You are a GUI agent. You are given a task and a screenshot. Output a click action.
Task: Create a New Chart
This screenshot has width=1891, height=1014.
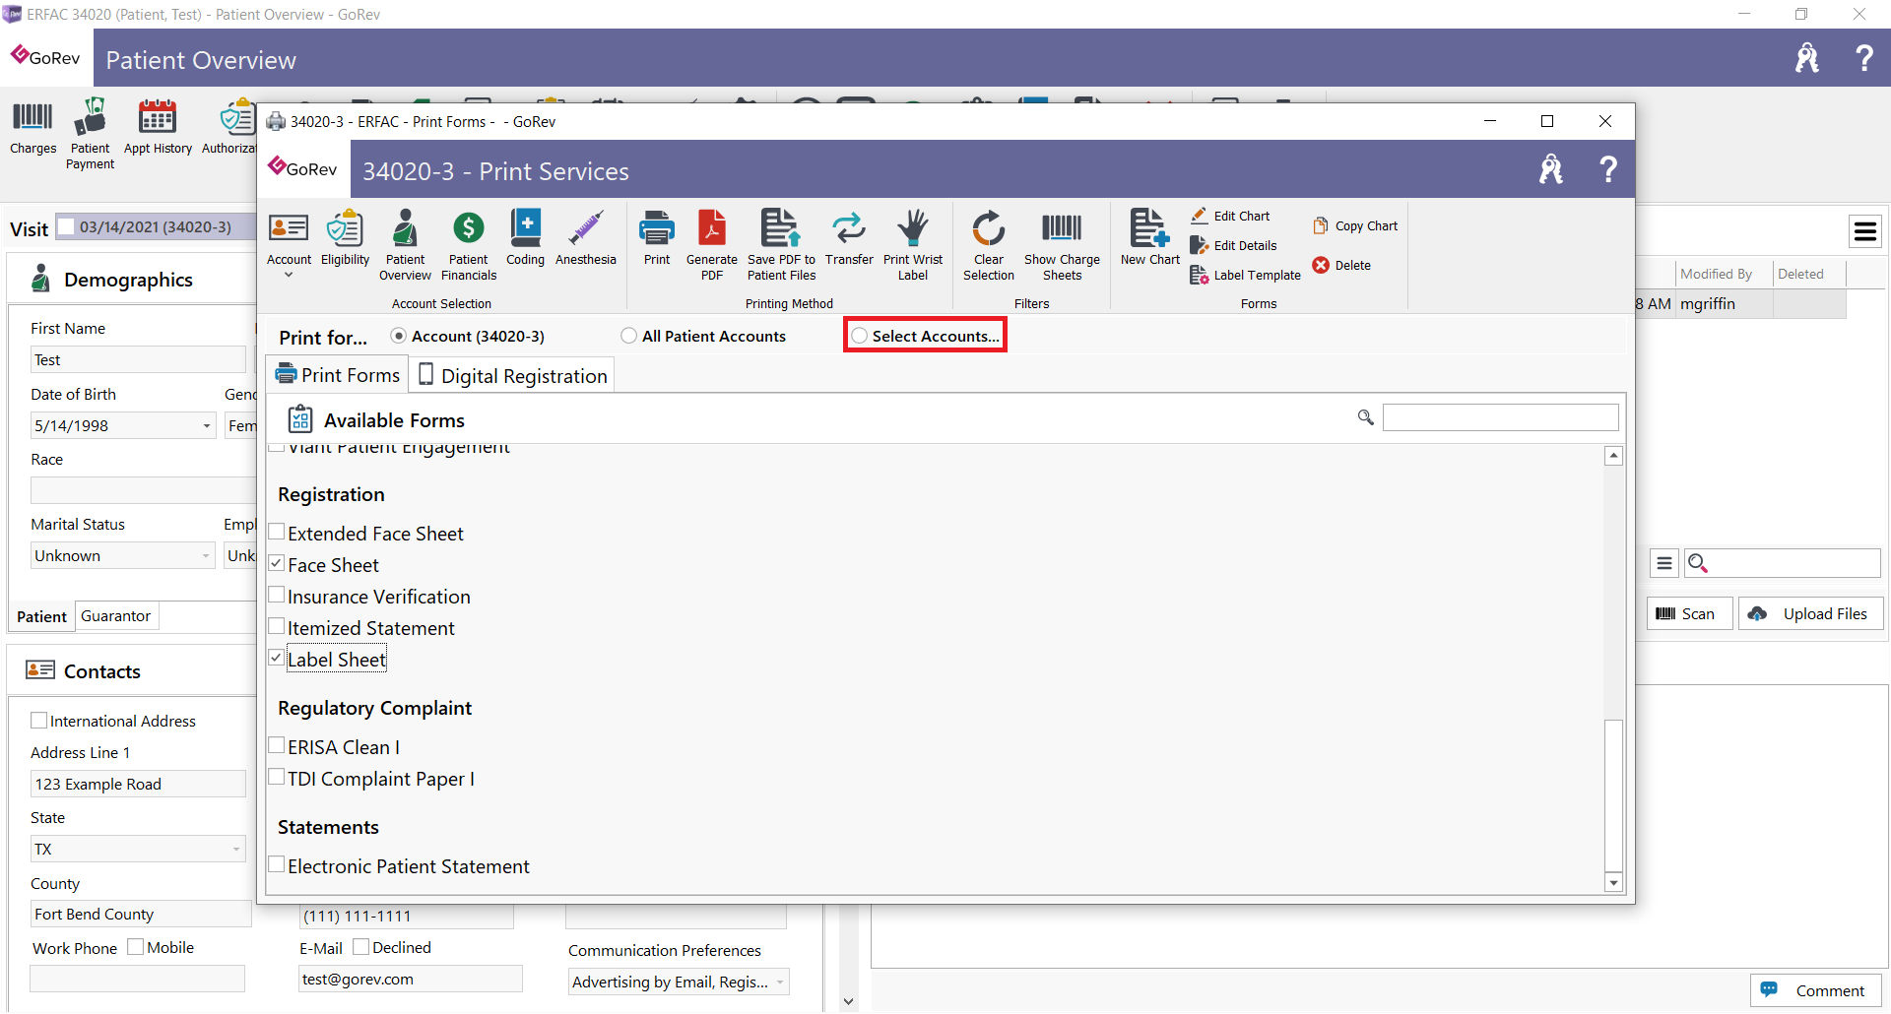click(x=1149, y=238)
